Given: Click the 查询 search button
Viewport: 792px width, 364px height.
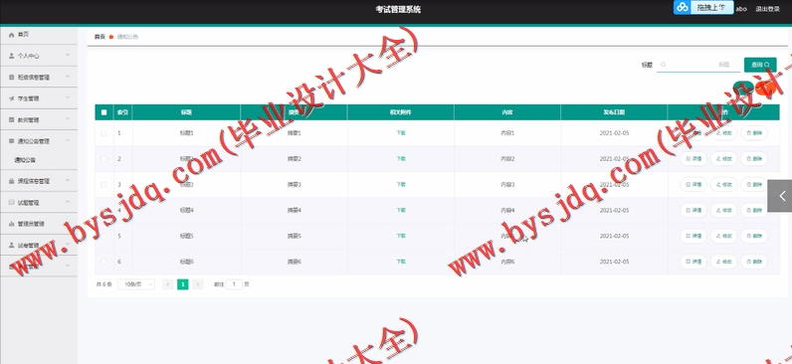Looking at the screenshot, I should tap(760, 65).
